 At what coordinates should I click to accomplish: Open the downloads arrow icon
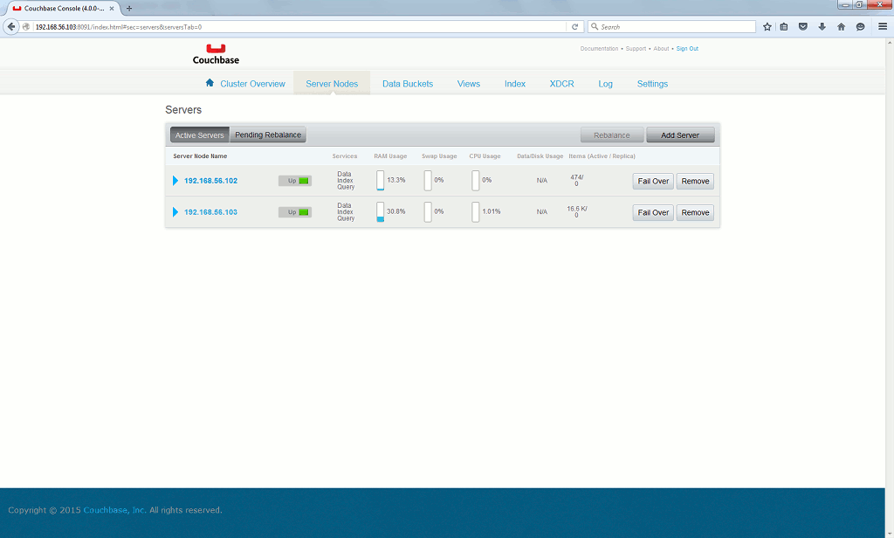[x=822, y=27]
